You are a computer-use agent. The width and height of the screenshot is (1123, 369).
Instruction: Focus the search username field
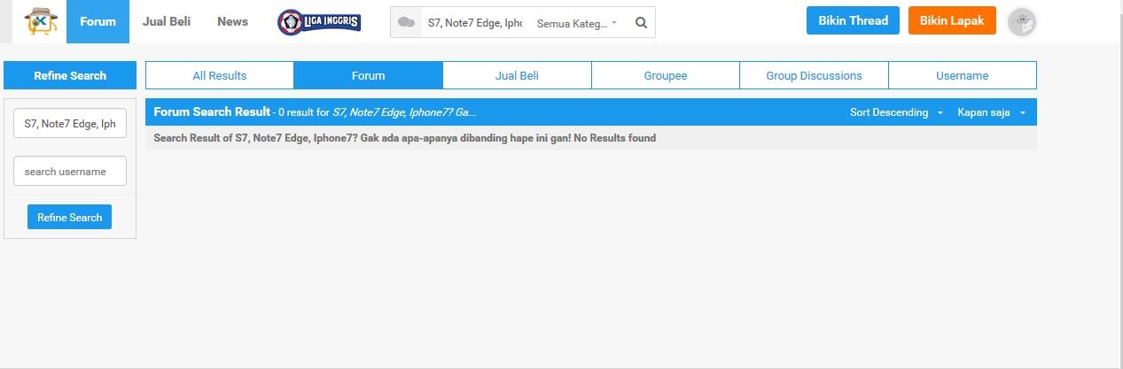pos(70,171)
